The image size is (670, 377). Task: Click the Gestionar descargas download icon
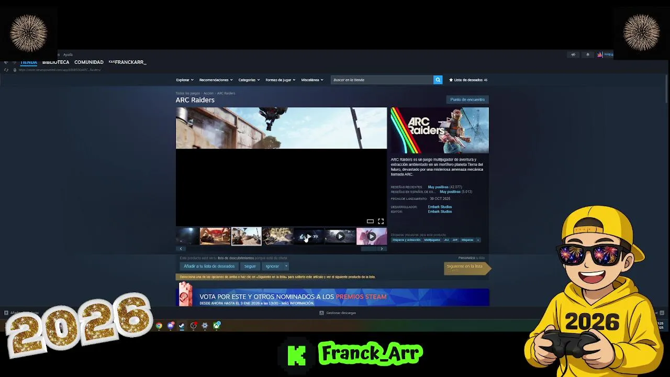[321, 313]
